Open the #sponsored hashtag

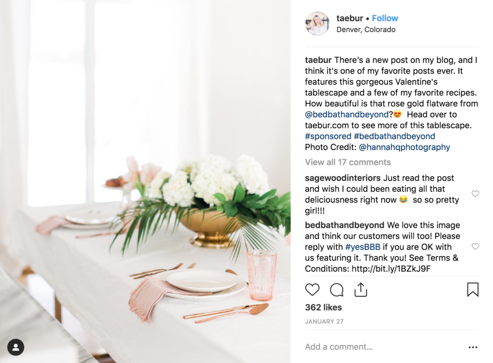click(x=328, y=136)
